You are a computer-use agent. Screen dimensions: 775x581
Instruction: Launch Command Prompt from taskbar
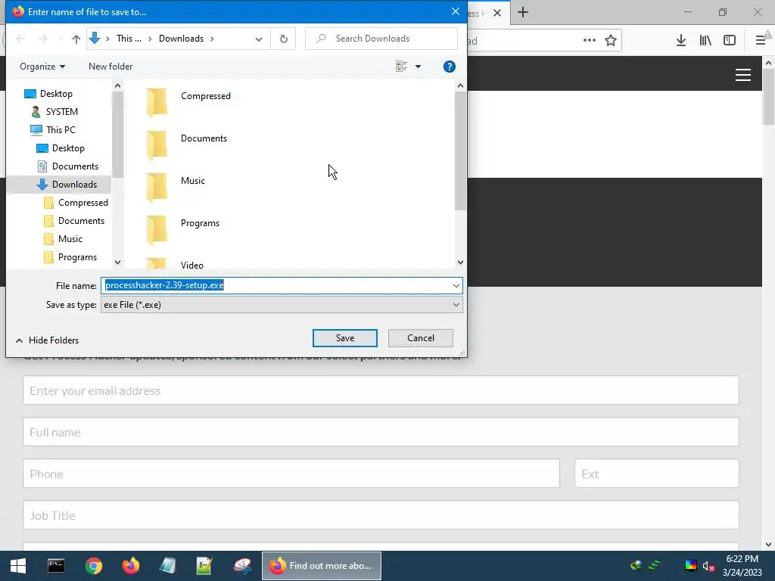point(56,566)
